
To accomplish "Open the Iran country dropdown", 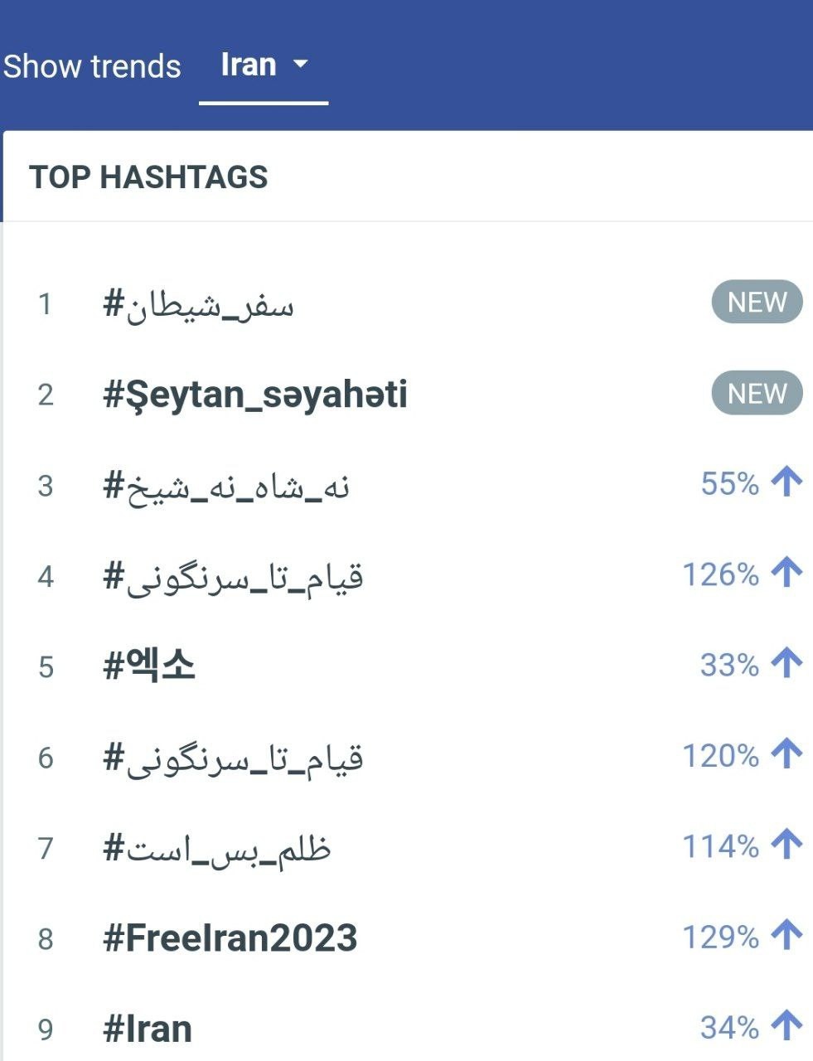I will 263,65.
